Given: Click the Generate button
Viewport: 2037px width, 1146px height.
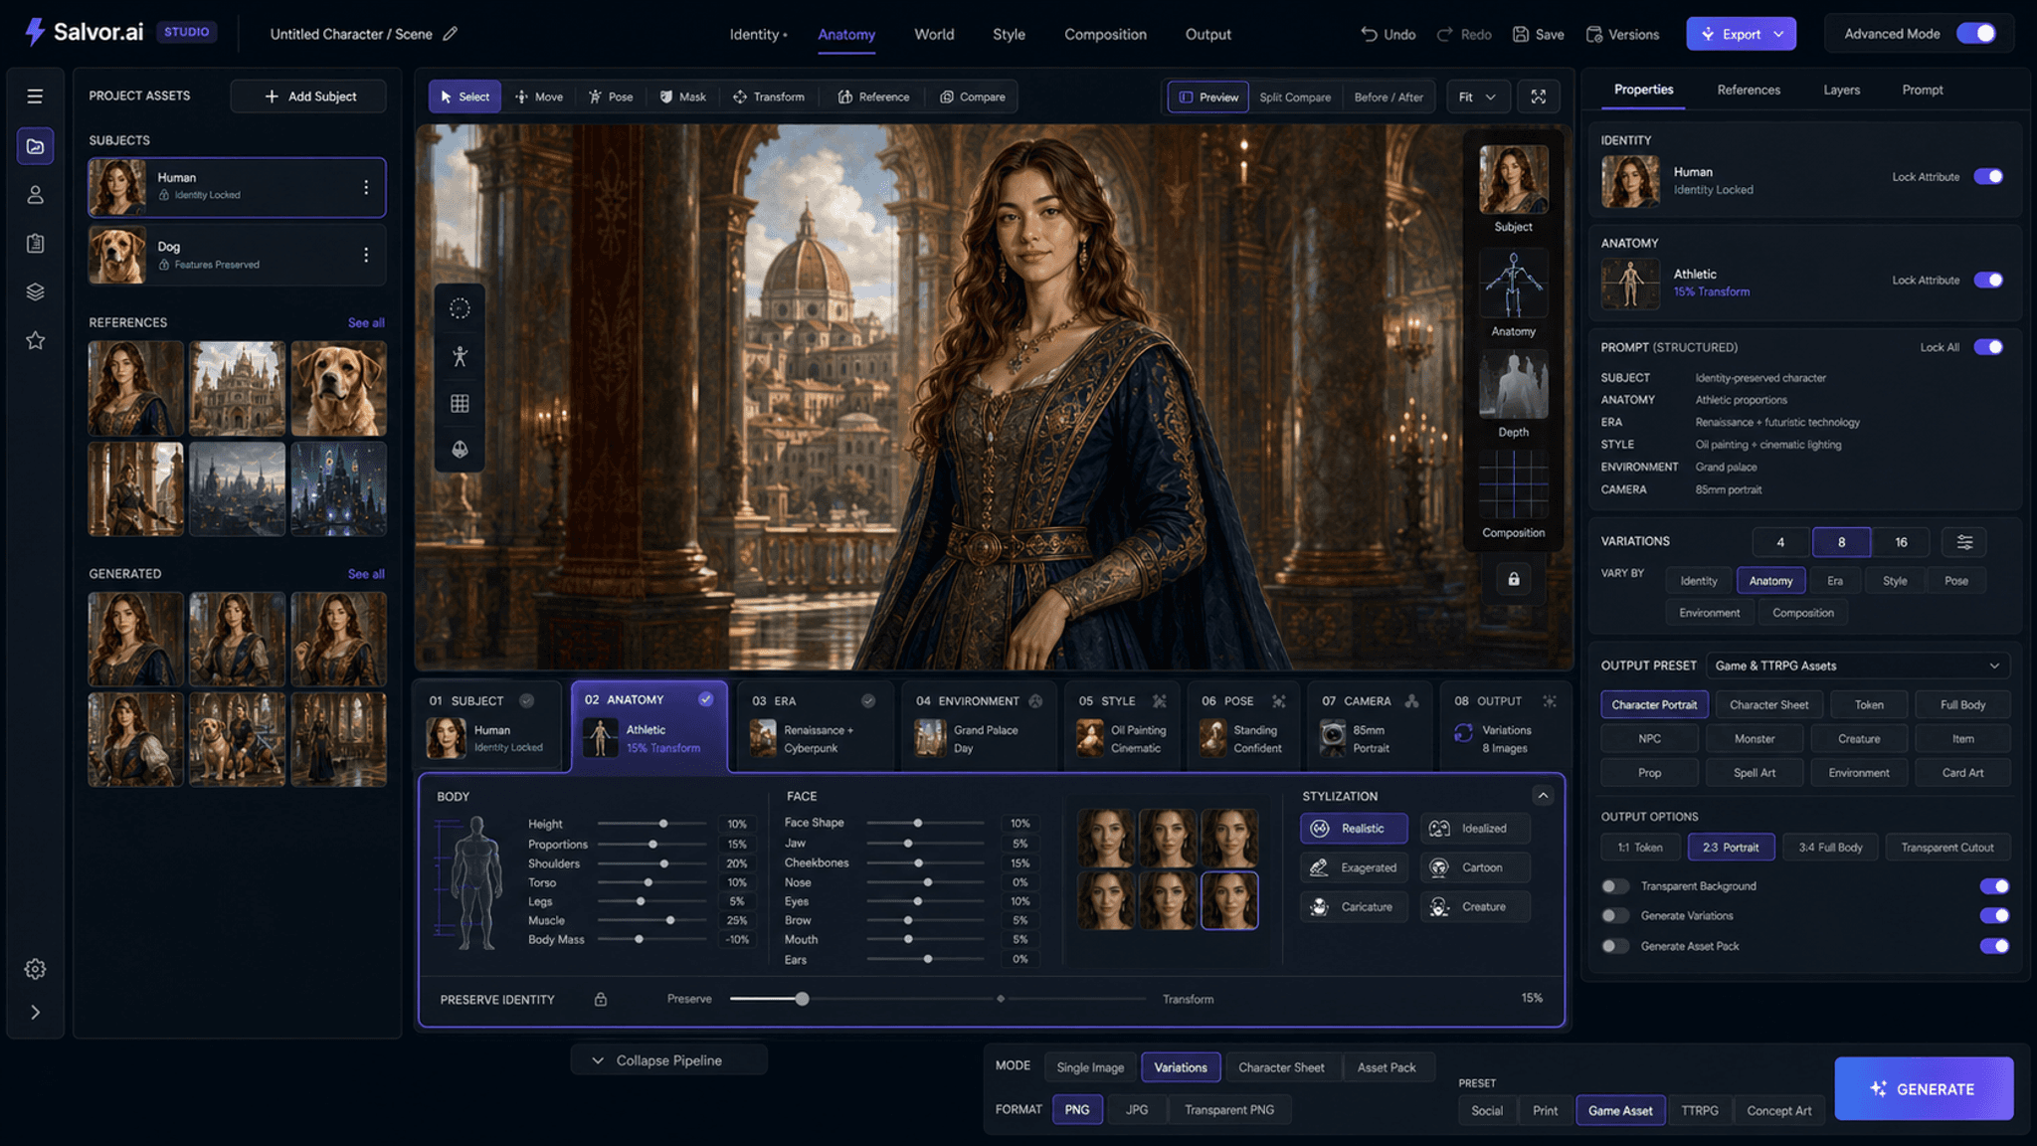Looking at the screenshot, I should point(1924,1088).
